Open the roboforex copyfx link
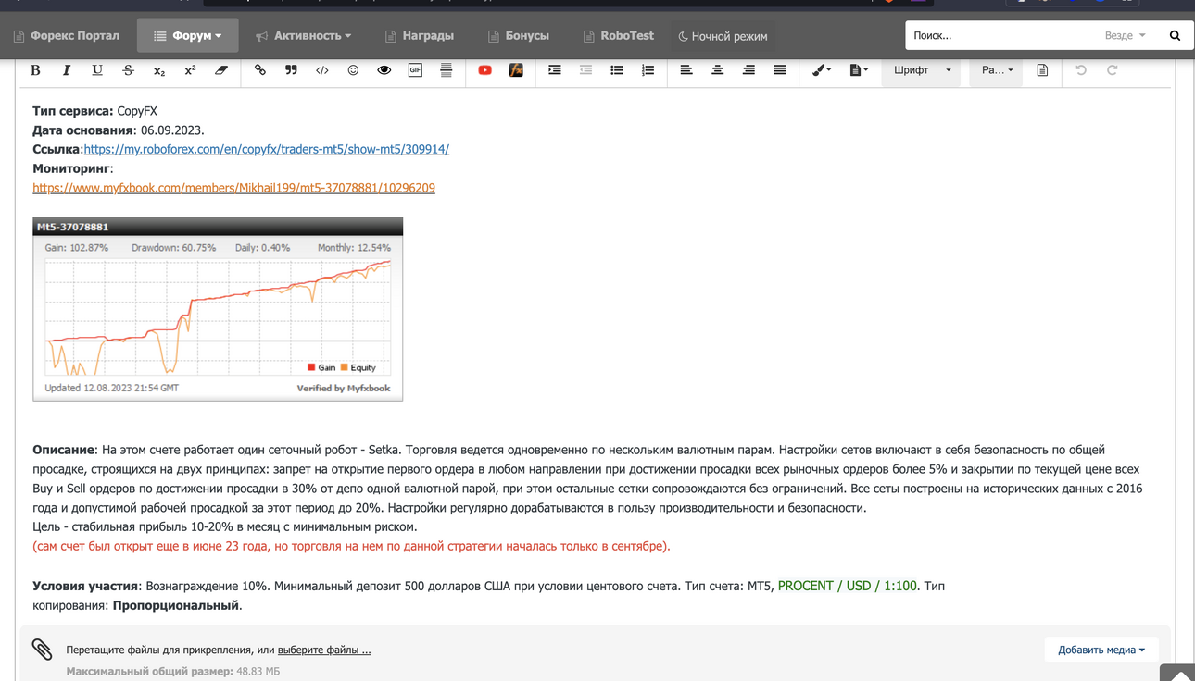Screen dimensions: 1195x681 click(266, 149)
